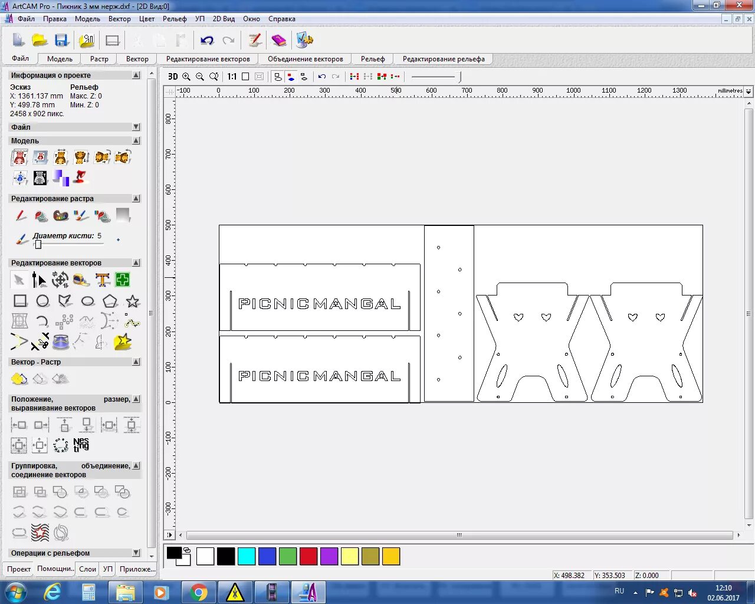Image resolution: width=755 pixels, height=604 pixels.
Task: Open the Слои bottom tab
Action: pos(88,569)
